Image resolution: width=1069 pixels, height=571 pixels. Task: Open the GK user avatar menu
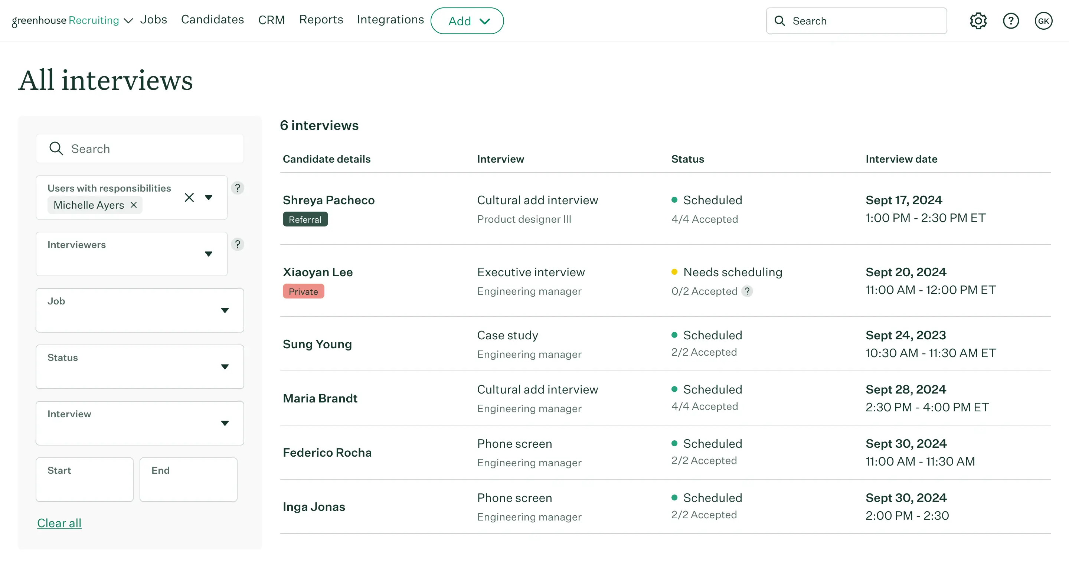(1043, 21)
